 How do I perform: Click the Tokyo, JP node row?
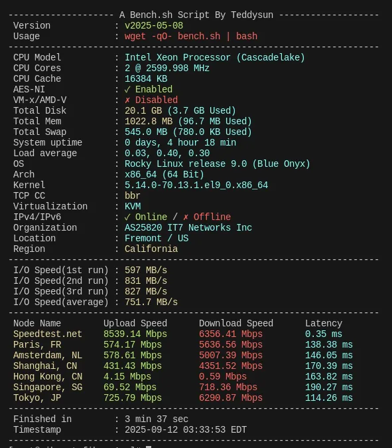click(x=183, y=398)
